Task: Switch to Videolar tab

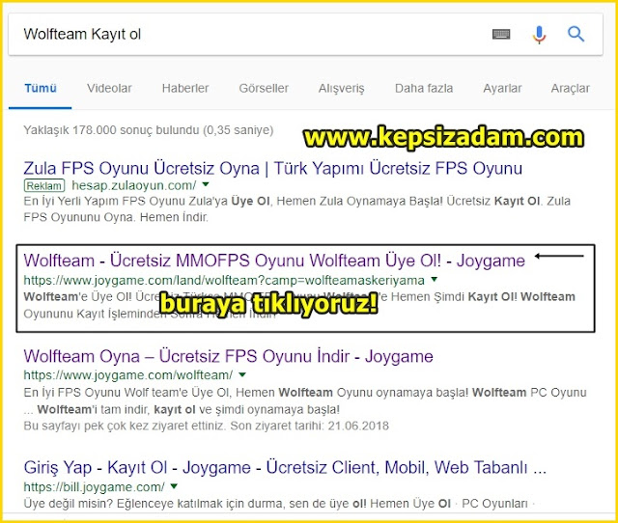Action: tap(109, 88)
